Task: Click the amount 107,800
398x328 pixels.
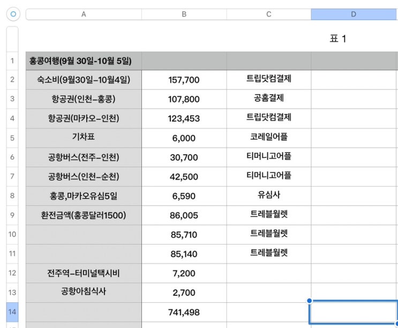Action: click(184, 99)
